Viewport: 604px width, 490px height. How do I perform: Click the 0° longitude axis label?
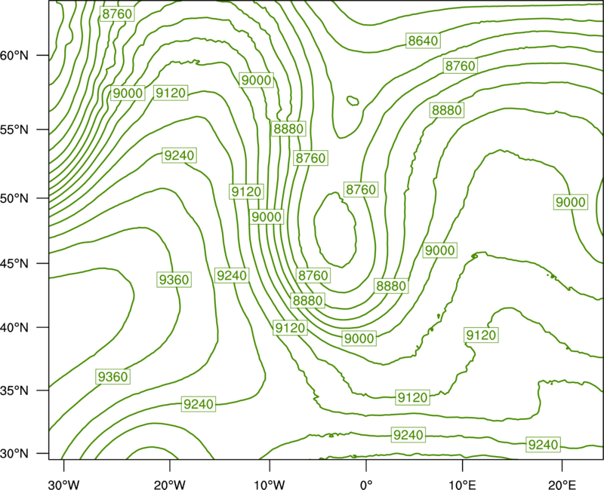pos(366,485)
